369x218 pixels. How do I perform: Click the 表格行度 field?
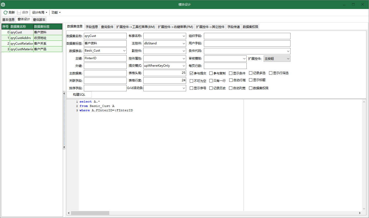pos(165,80)
